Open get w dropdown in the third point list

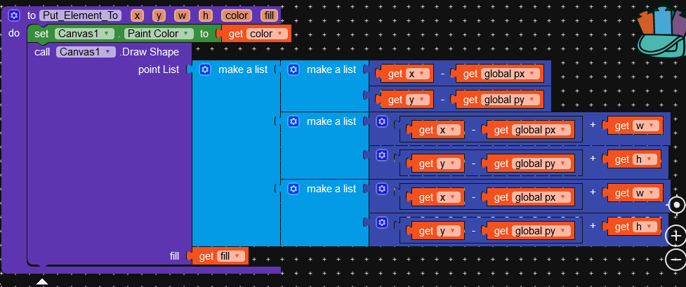coord(646,193)
